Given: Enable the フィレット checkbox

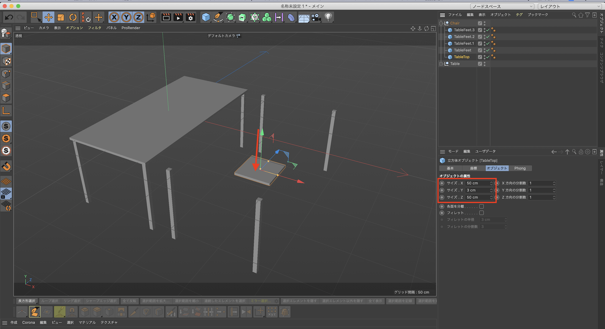Looking at the screenshot, I should pos(482,213).
